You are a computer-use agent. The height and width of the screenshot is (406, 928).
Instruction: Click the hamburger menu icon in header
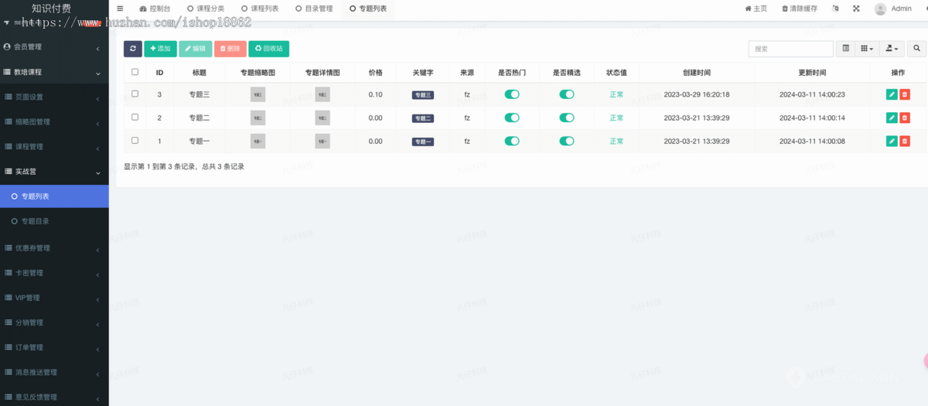[x=120, y=9]
